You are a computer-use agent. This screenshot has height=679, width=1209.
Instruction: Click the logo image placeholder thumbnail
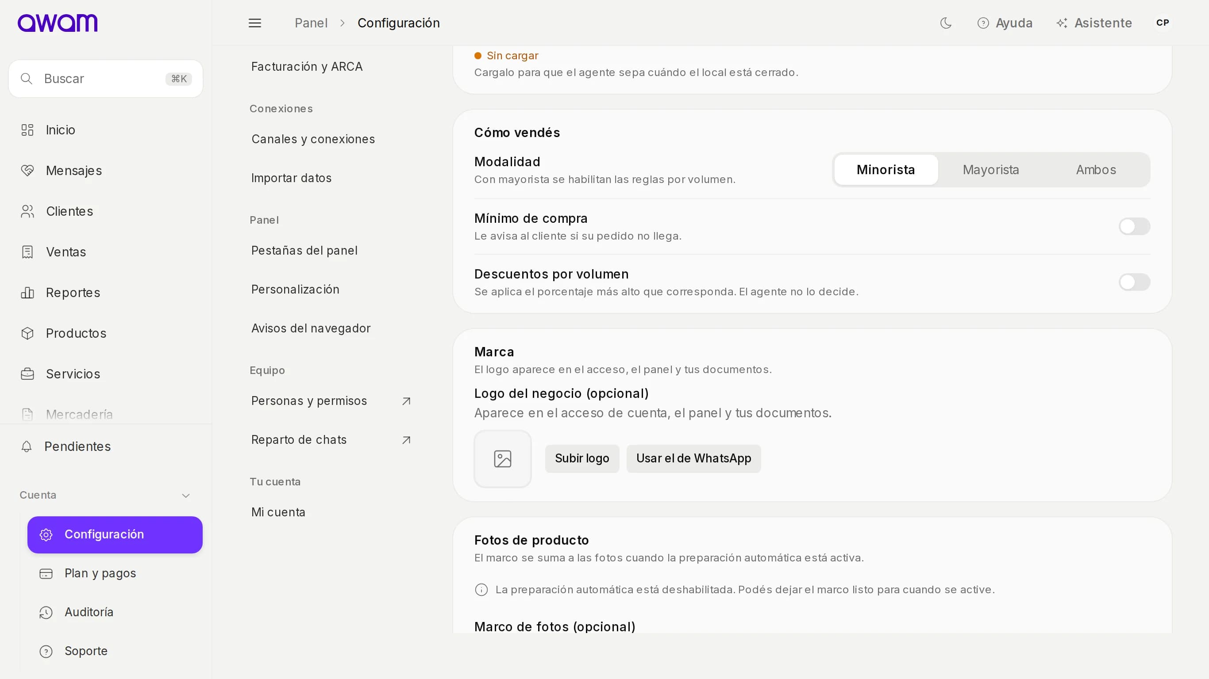[x=503, y=459]
